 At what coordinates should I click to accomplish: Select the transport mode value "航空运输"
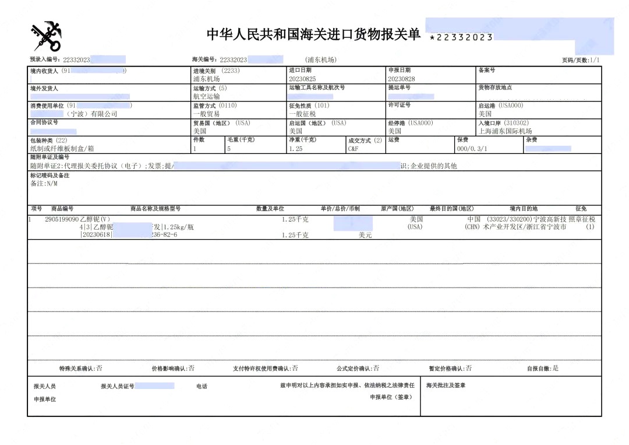coord(207,96)
